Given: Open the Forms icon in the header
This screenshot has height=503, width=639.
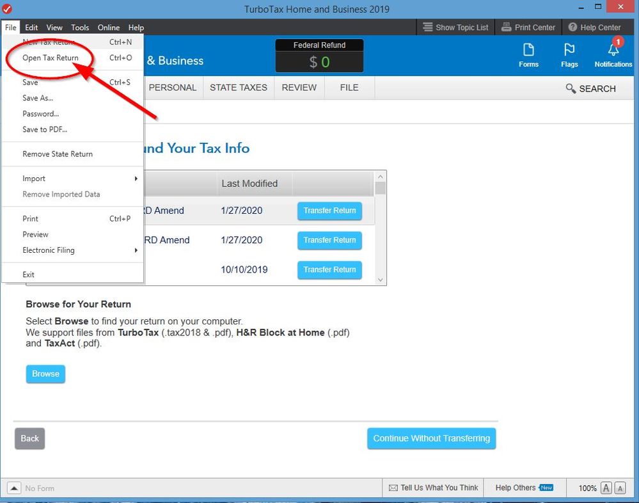Looking at the screenshot, I should pyautogui.click(x=528, y=55).
